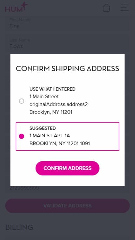The height and width of the screenshot is (240, 135).
Task: Click the Last Name field containing Flows
Action: pyautogui.click(x=67, y=43)
